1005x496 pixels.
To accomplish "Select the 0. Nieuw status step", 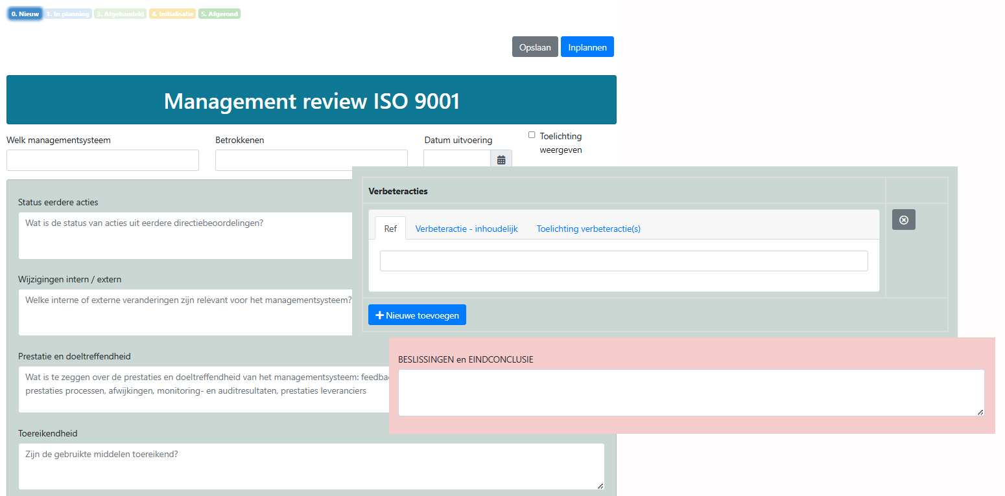I will (25, 14).
